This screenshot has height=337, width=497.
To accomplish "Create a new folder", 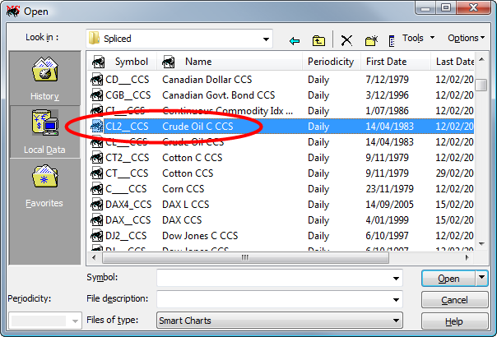I will [x=370, y=39].
